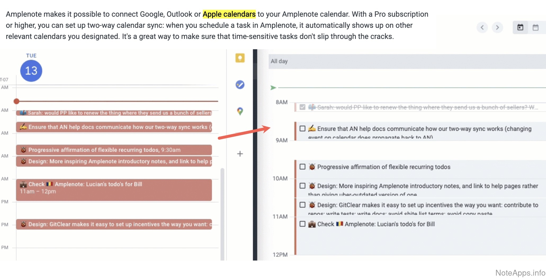Switch to the day view calendar icon
The width and height of the screenshot is (546, 278).
[x=520, y=28]
